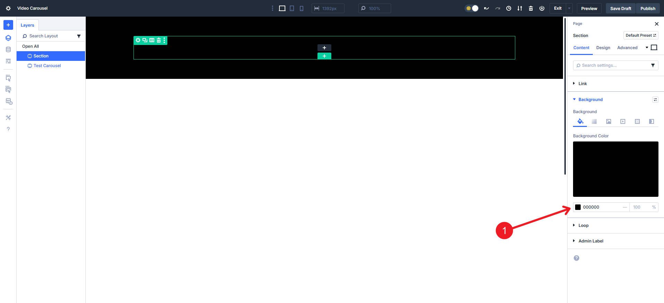
Task: Toggle the light/dark mode switch
Action: (472, 8)
